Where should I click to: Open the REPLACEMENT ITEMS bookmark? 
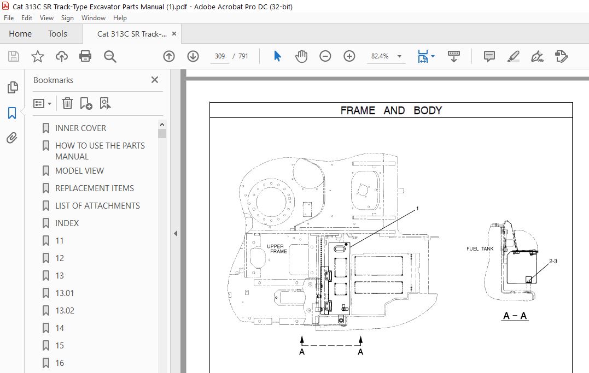click(x=94, y=188)
